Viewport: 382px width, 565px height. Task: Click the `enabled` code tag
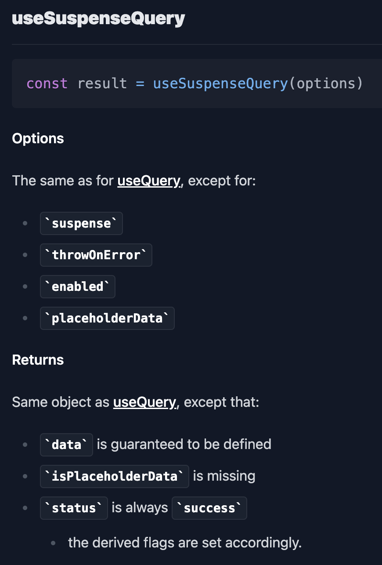pos(78,286)
